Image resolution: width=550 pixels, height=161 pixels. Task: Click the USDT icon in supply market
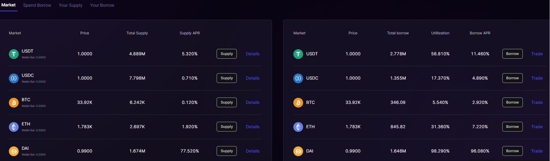pyautogui.click(x=14, y=54)
